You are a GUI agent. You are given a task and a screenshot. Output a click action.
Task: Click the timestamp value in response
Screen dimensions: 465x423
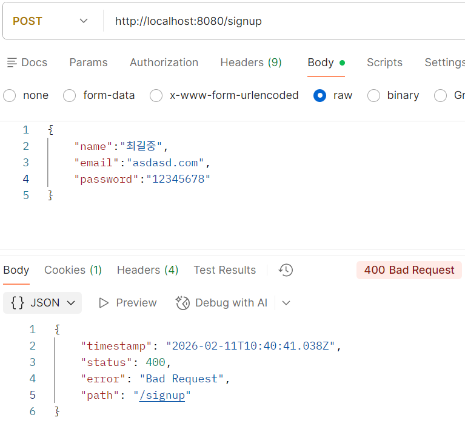pos(250,346)
